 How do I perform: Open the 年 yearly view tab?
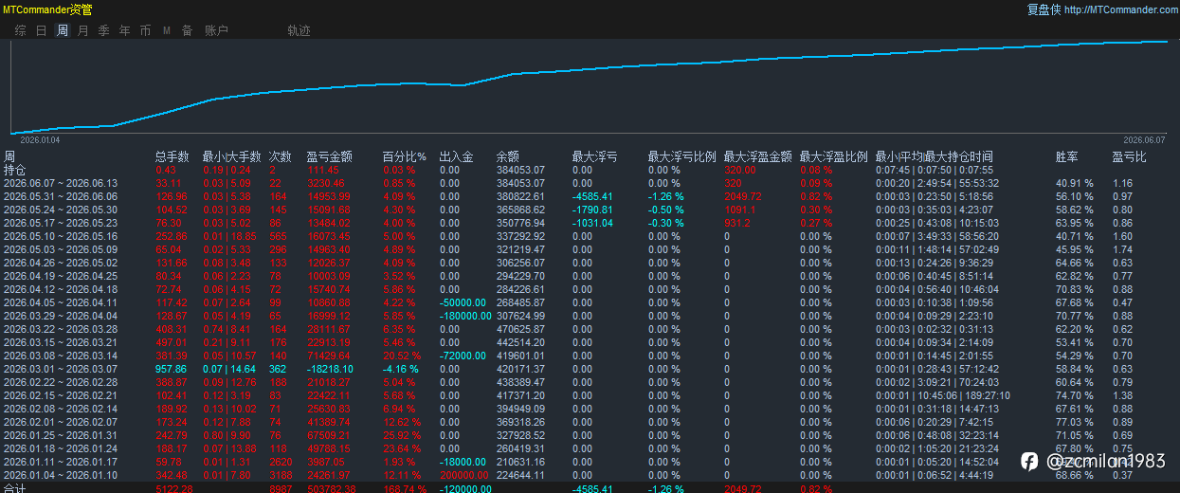124,30
